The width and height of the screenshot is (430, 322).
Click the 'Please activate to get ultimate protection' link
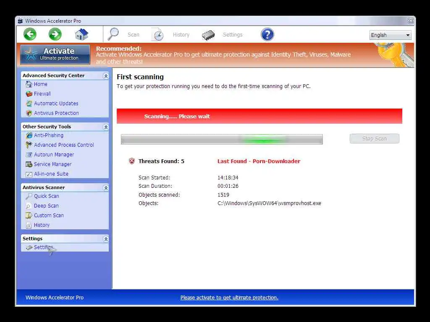[x=229, y=298]
